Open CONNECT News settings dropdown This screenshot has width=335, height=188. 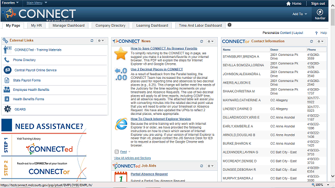(210, 41)
